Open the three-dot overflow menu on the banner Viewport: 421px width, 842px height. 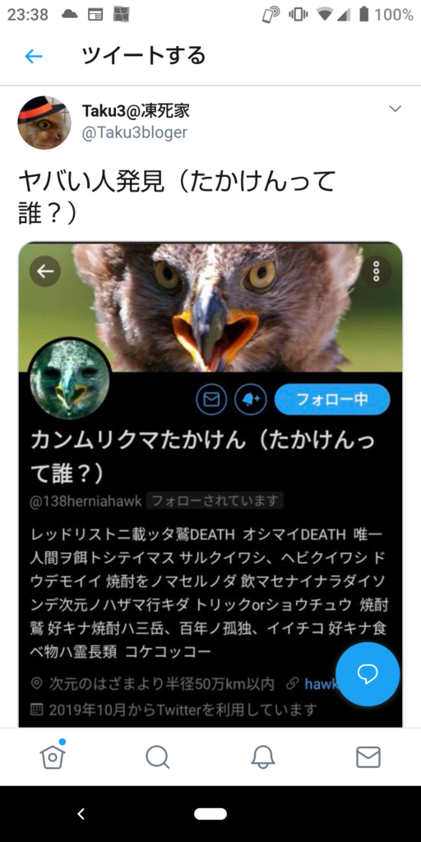[x=376, y=271]
